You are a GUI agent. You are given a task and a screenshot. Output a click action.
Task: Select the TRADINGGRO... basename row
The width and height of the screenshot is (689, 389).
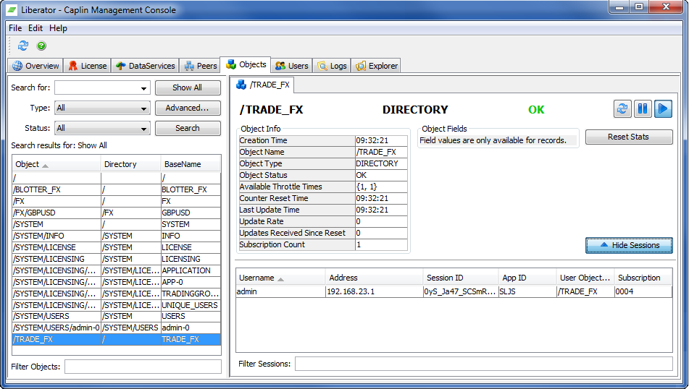click(117, 294)
